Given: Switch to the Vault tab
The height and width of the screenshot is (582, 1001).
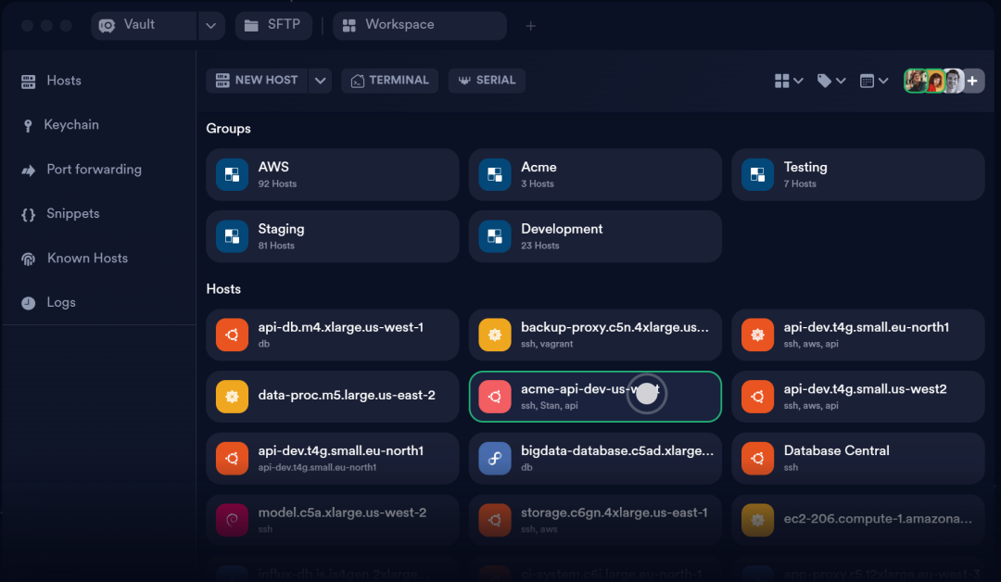Looking at the screenshot, I should [144, 26].
